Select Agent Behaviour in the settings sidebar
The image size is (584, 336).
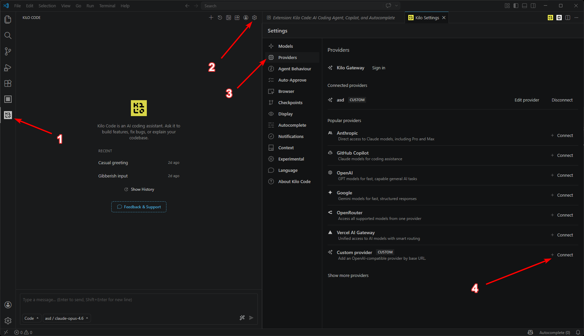(292, 69)
